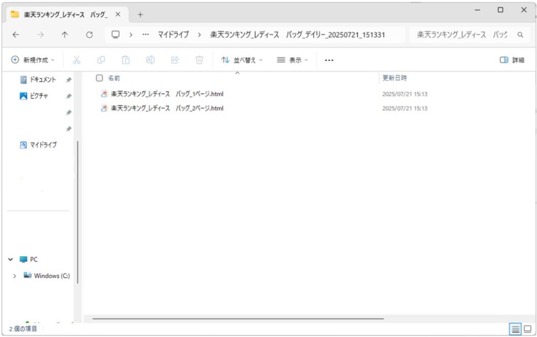
Task: Click the magnifier search icon
Action: tap(520, 35)
